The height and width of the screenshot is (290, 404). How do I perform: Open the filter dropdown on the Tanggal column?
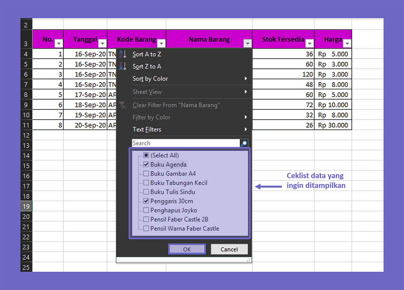pyautogui.click(x=102, y=44)
